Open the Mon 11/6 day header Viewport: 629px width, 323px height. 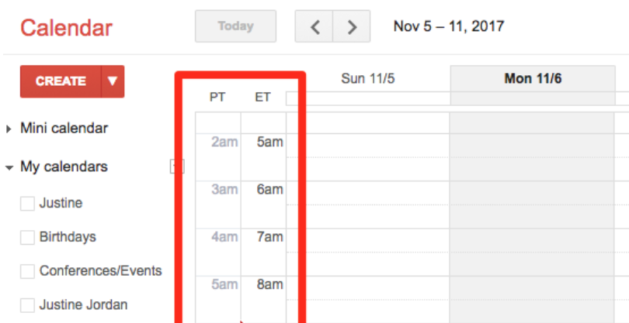point(533,78)
